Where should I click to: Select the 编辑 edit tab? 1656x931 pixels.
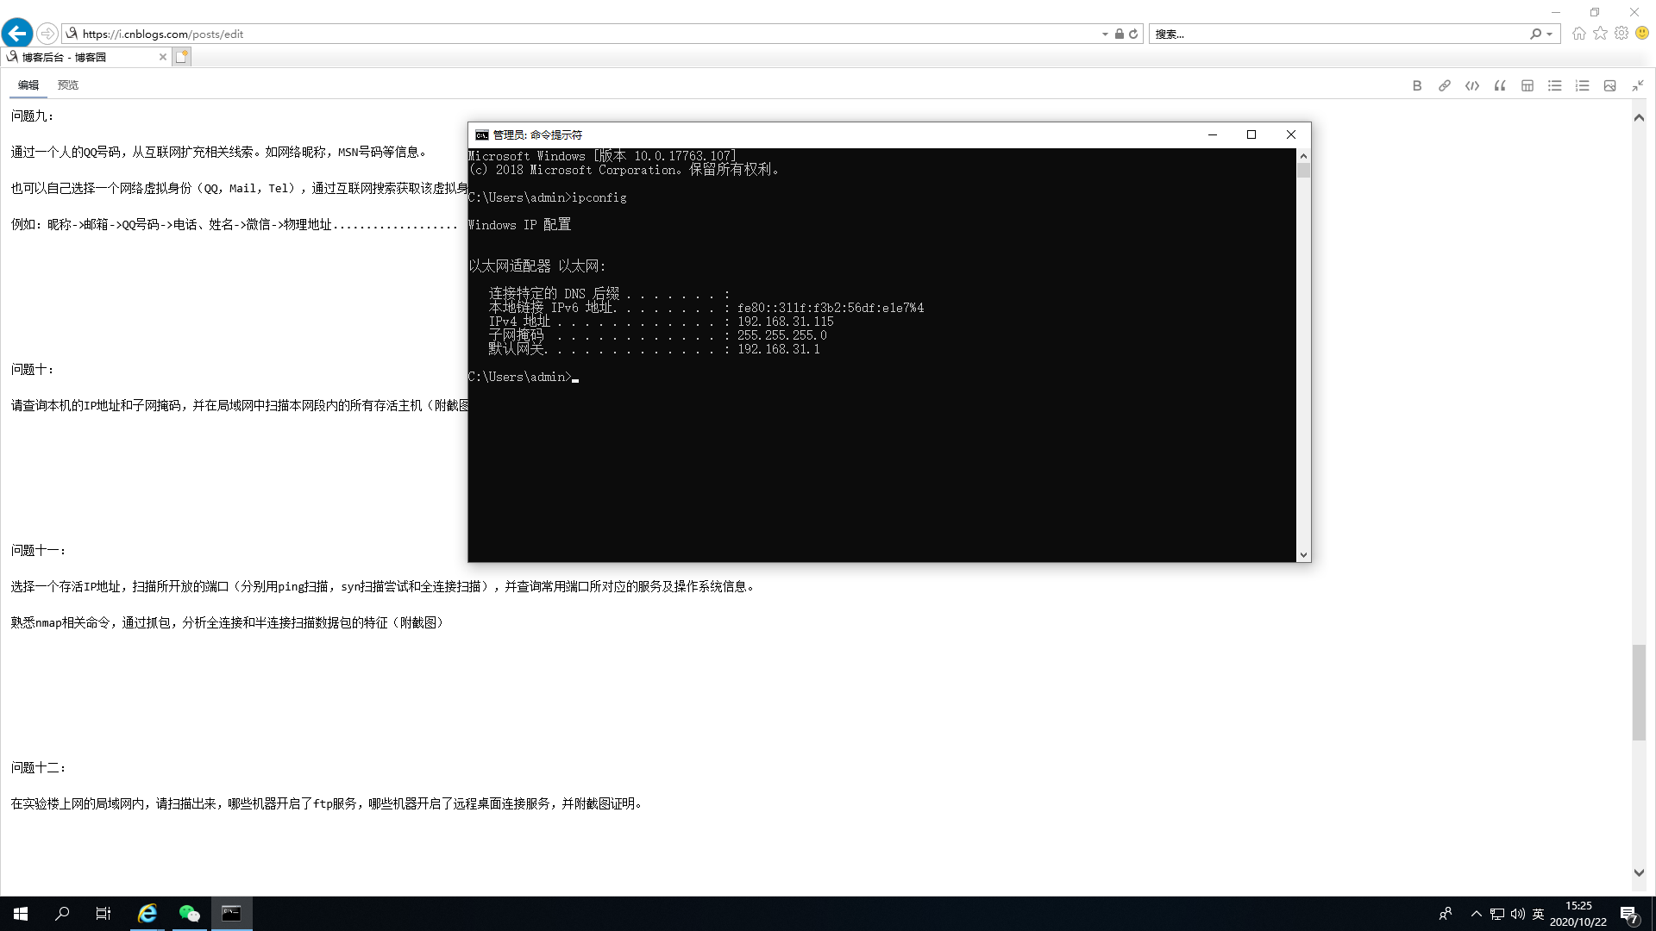click(x=28, y=85)
